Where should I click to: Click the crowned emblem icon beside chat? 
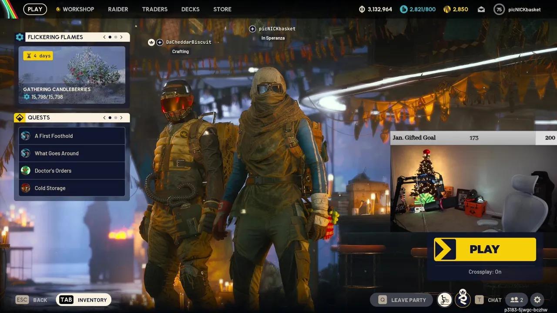(x=463, y=299)
